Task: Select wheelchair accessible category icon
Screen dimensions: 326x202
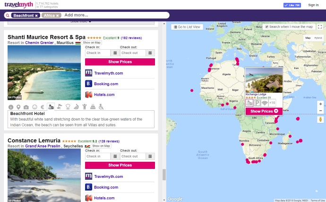Action: coord(101,106)
